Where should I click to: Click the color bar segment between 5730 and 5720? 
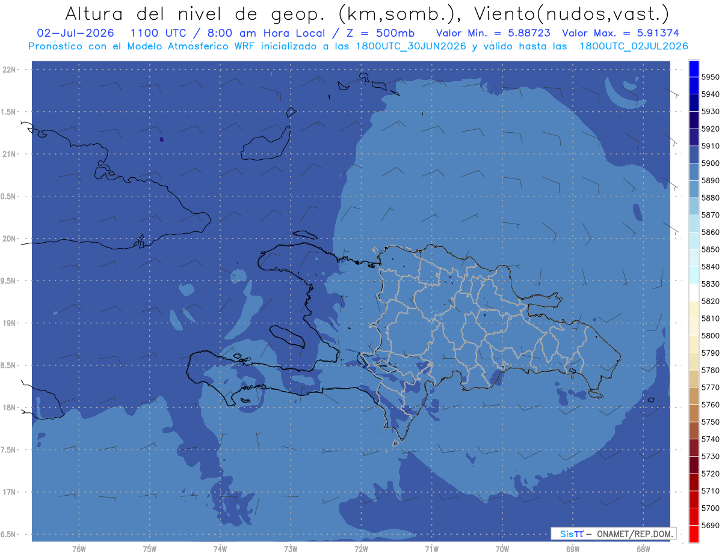coord(693,465)
